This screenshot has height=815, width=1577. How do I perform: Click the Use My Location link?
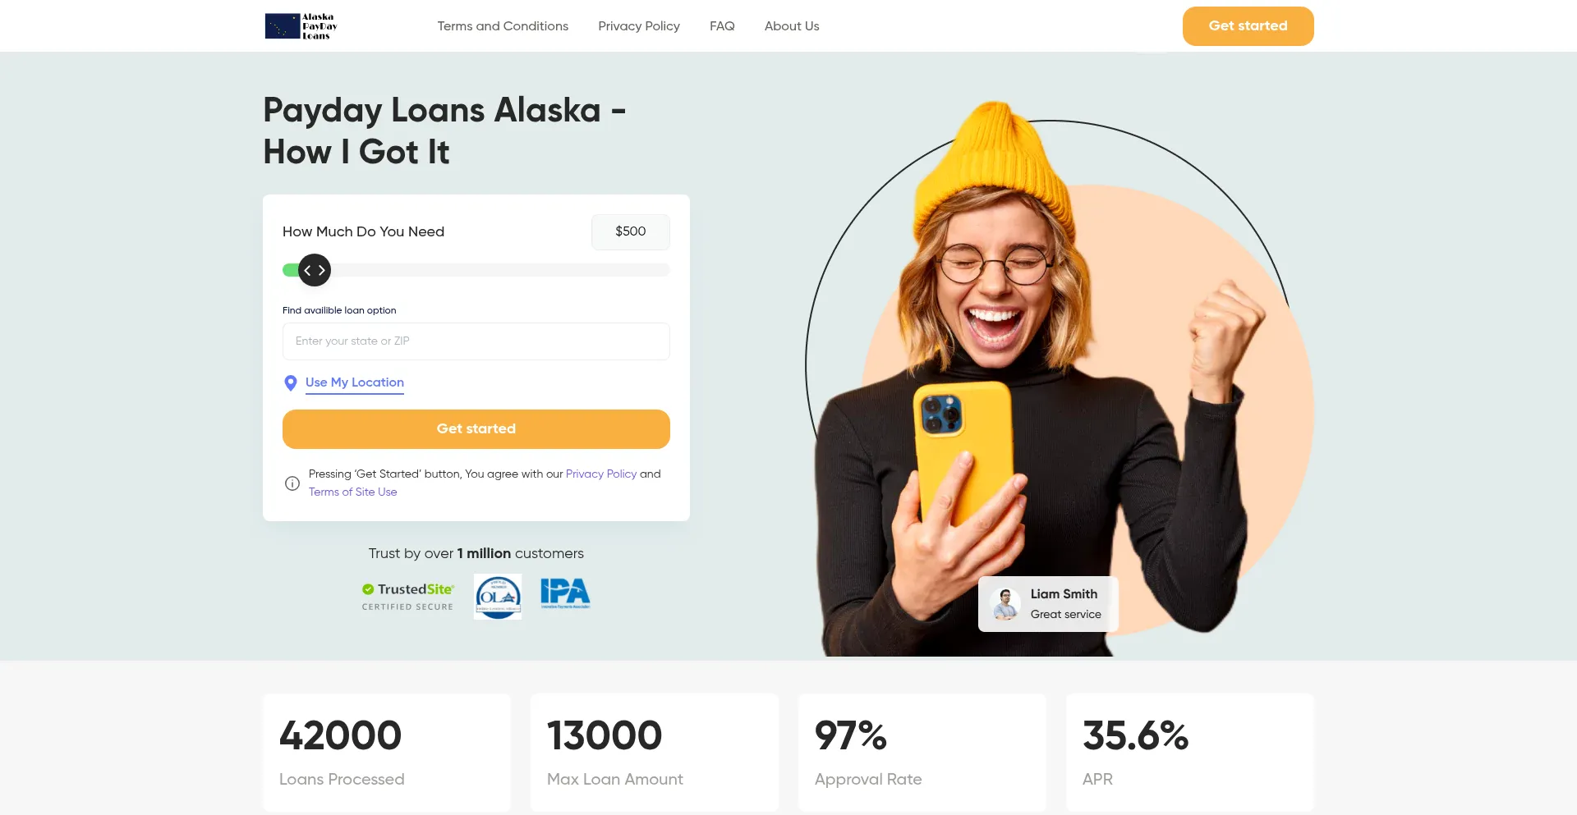coord(355,382)
